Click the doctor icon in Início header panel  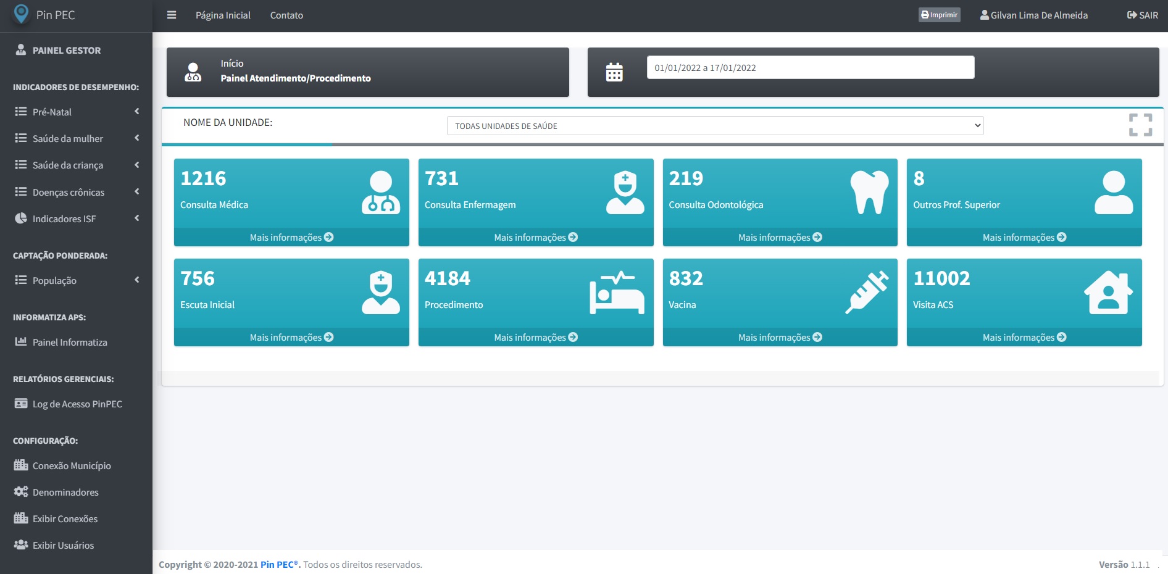coord(193,72)
